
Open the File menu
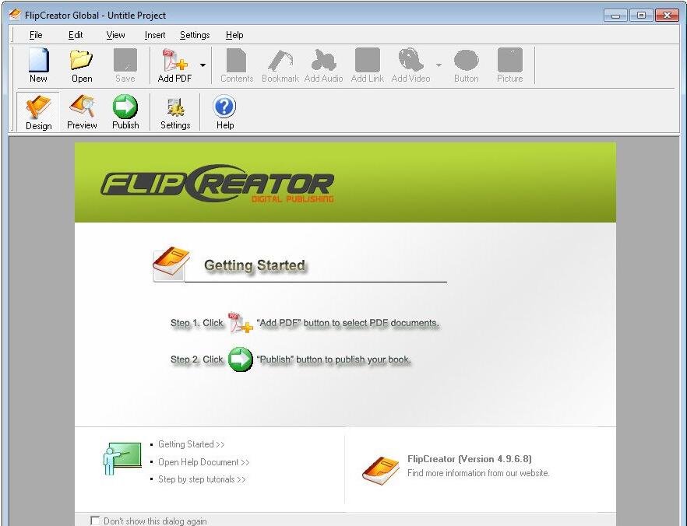click(x=36, y=35)
